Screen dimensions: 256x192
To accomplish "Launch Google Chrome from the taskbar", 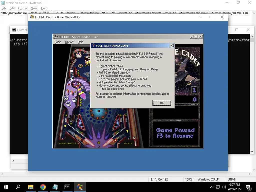I will click(x=43, y=187).
